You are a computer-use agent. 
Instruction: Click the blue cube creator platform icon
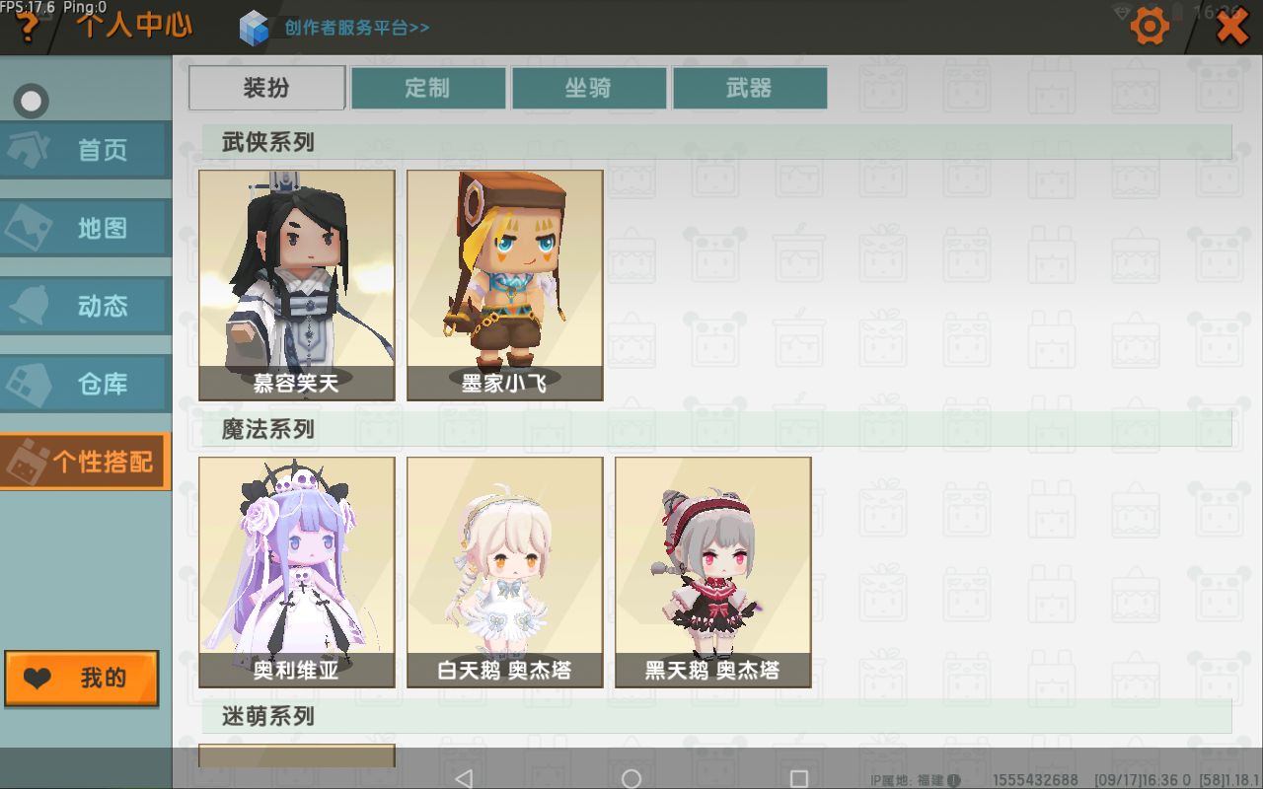pyautogui.click(x=255, y=28)
